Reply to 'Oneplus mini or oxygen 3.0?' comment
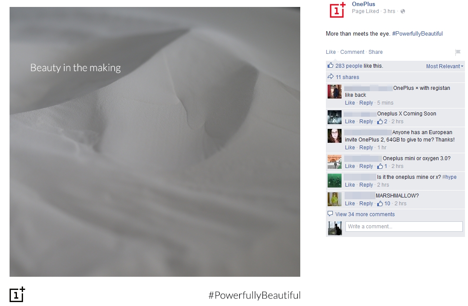 coord(366,166)
